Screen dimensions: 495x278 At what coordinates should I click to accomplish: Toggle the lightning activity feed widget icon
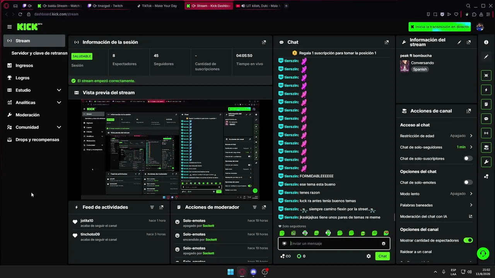click(x=486, y=90)
